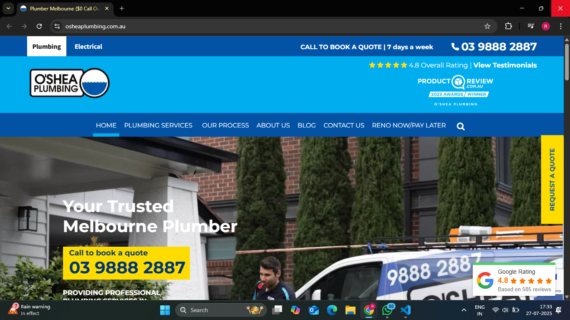Expand the Plumbing Services menu

click(158, 125)
